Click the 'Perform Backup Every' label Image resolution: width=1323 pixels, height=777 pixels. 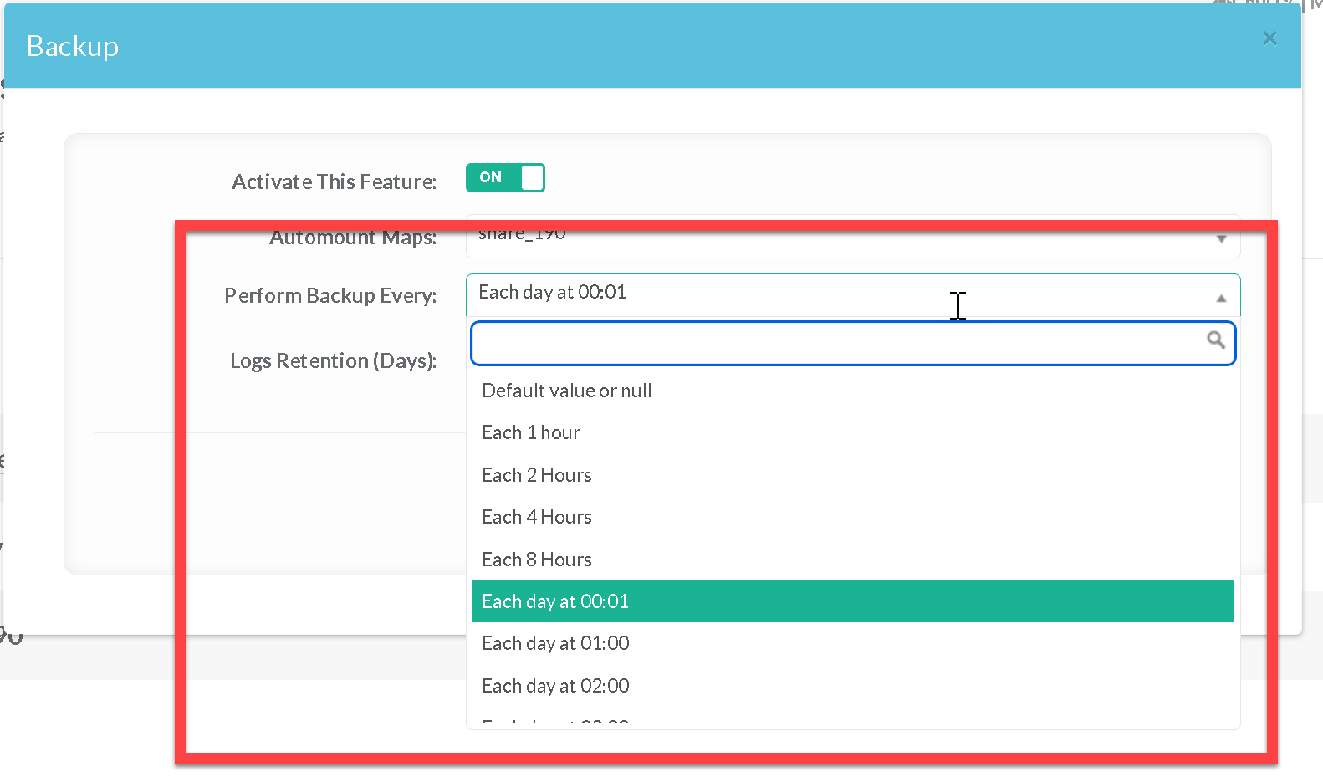[330, 295]
